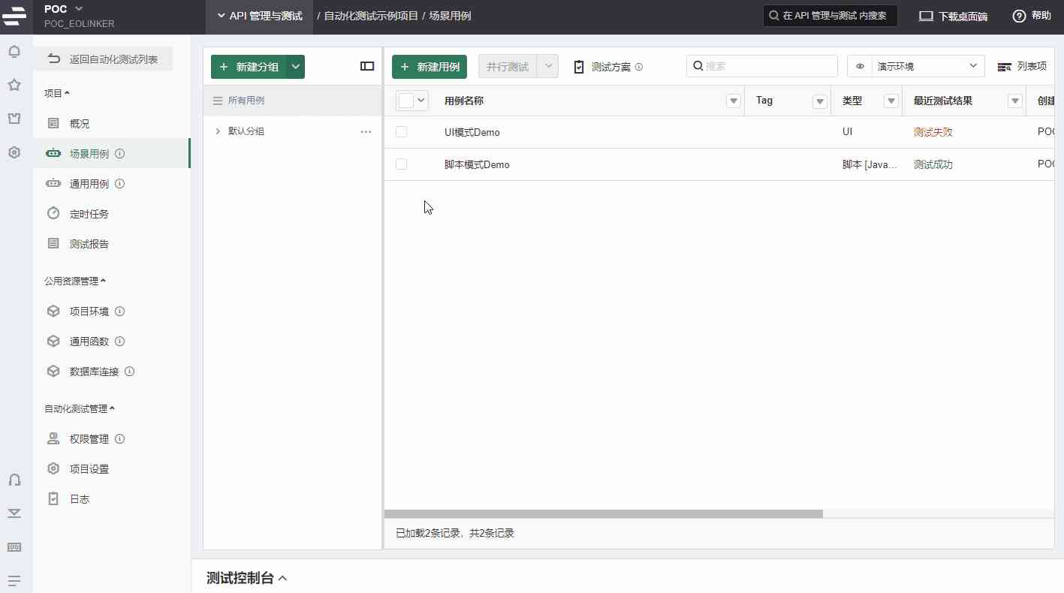Click the Eolinker logo icon
This screenshot has width=1064, height=593.
(14, 15)
